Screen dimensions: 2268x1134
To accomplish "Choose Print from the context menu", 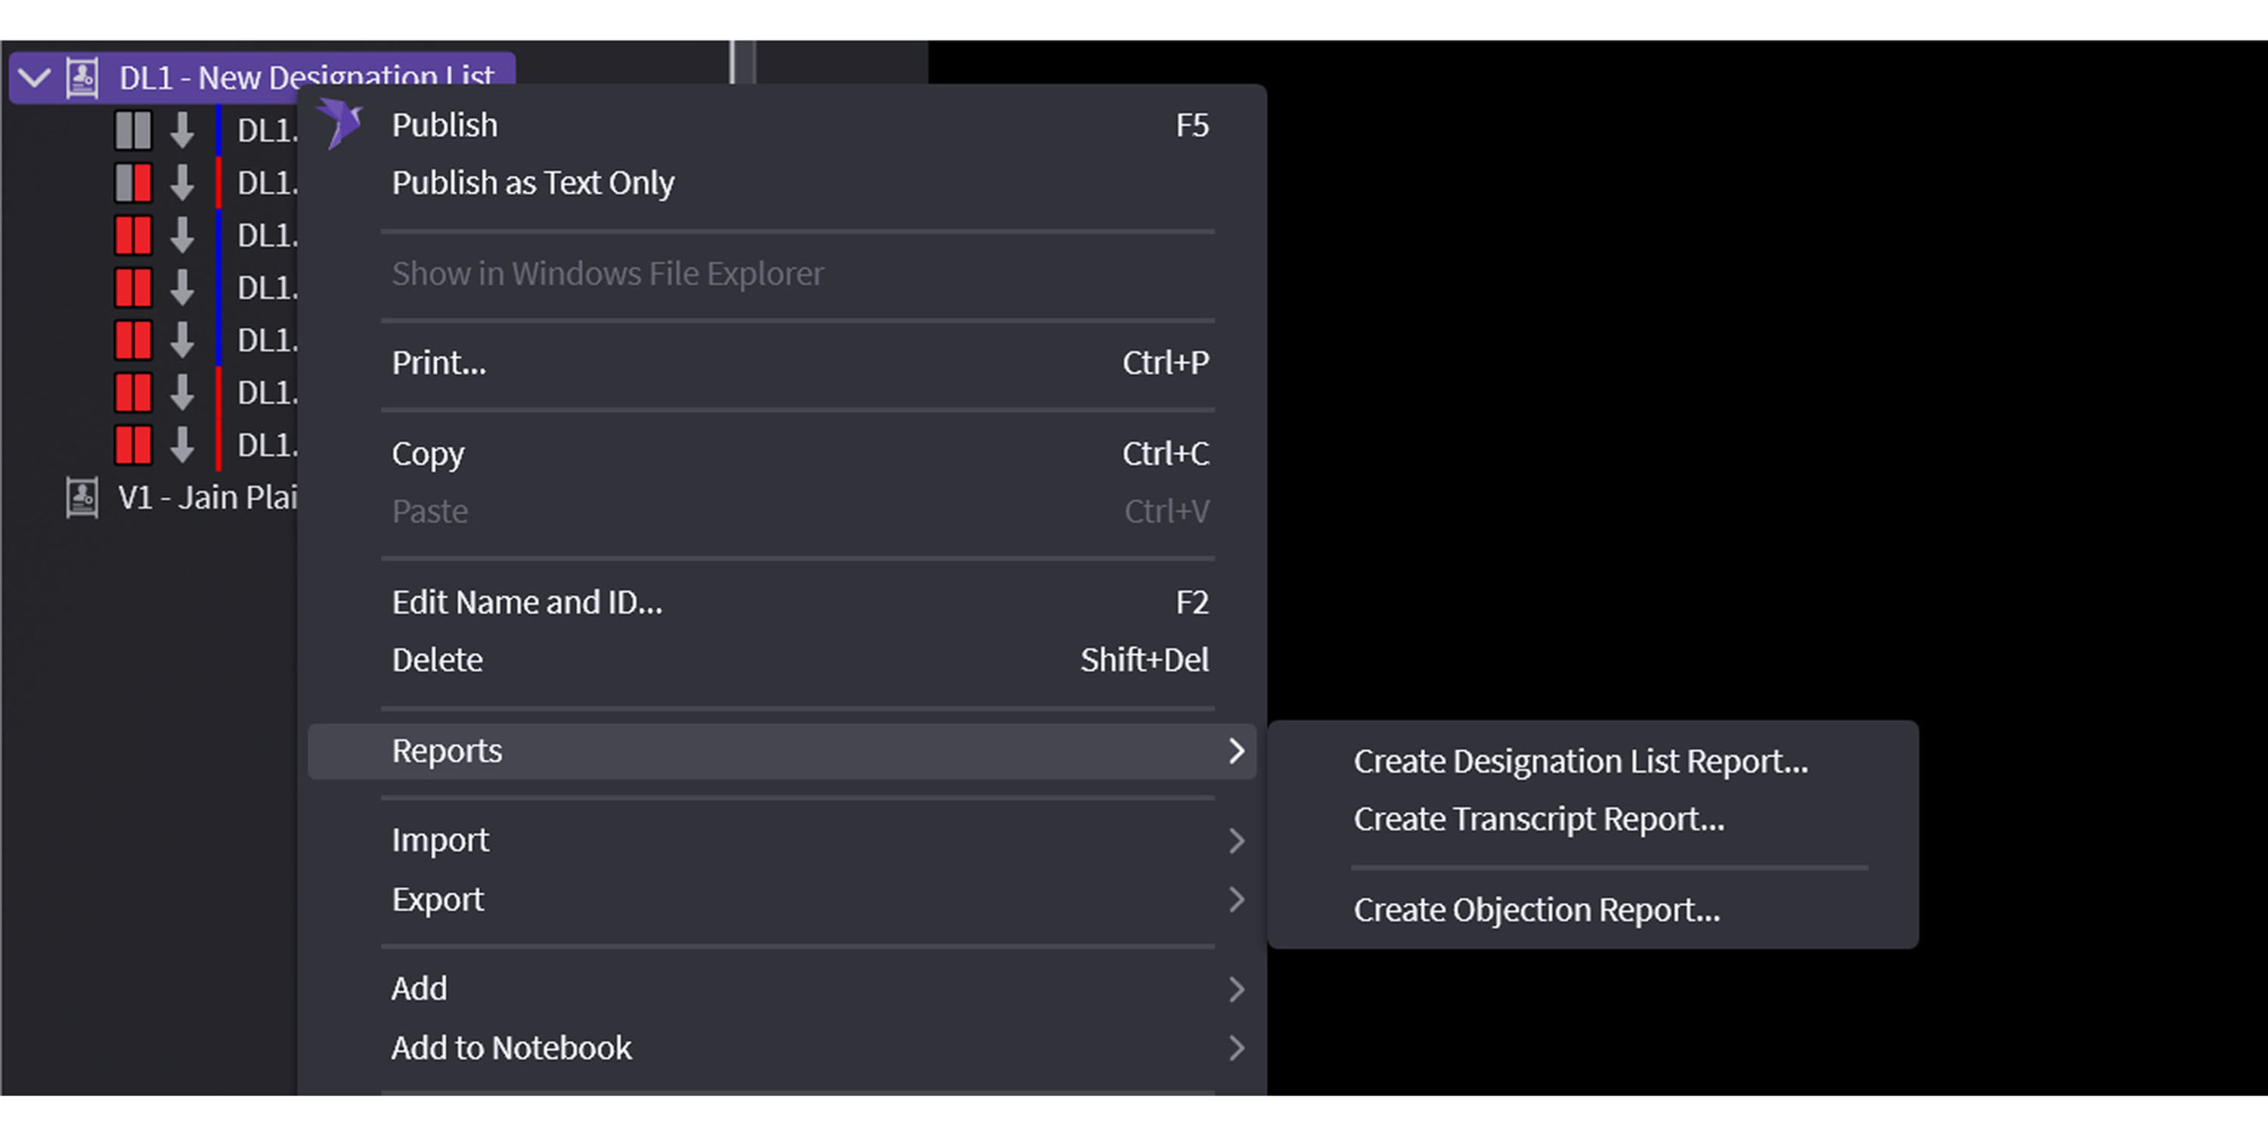I will [438, 363].
